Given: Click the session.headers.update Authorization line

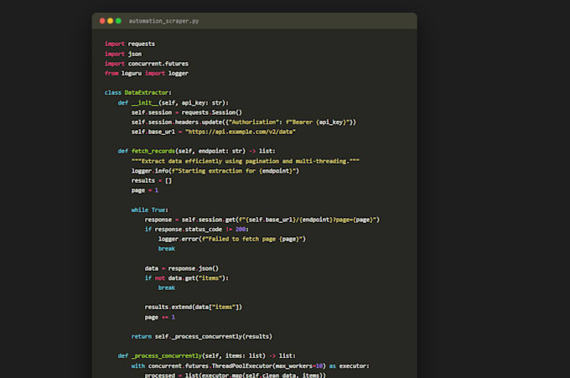Looking at the screenshot, I should click(x=244, y=122).
